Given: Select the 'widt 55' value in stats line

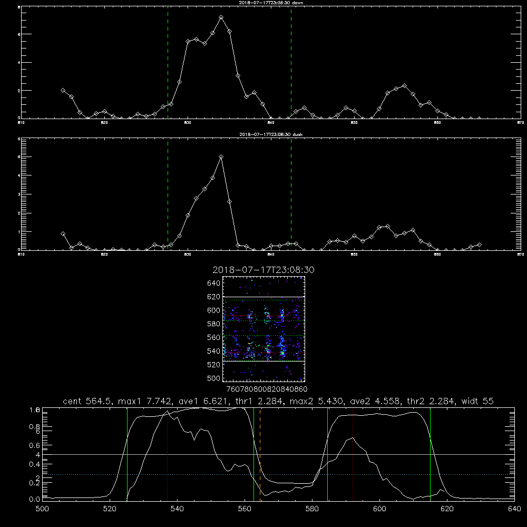Looking at the screenshot, I should coord(477,401).
